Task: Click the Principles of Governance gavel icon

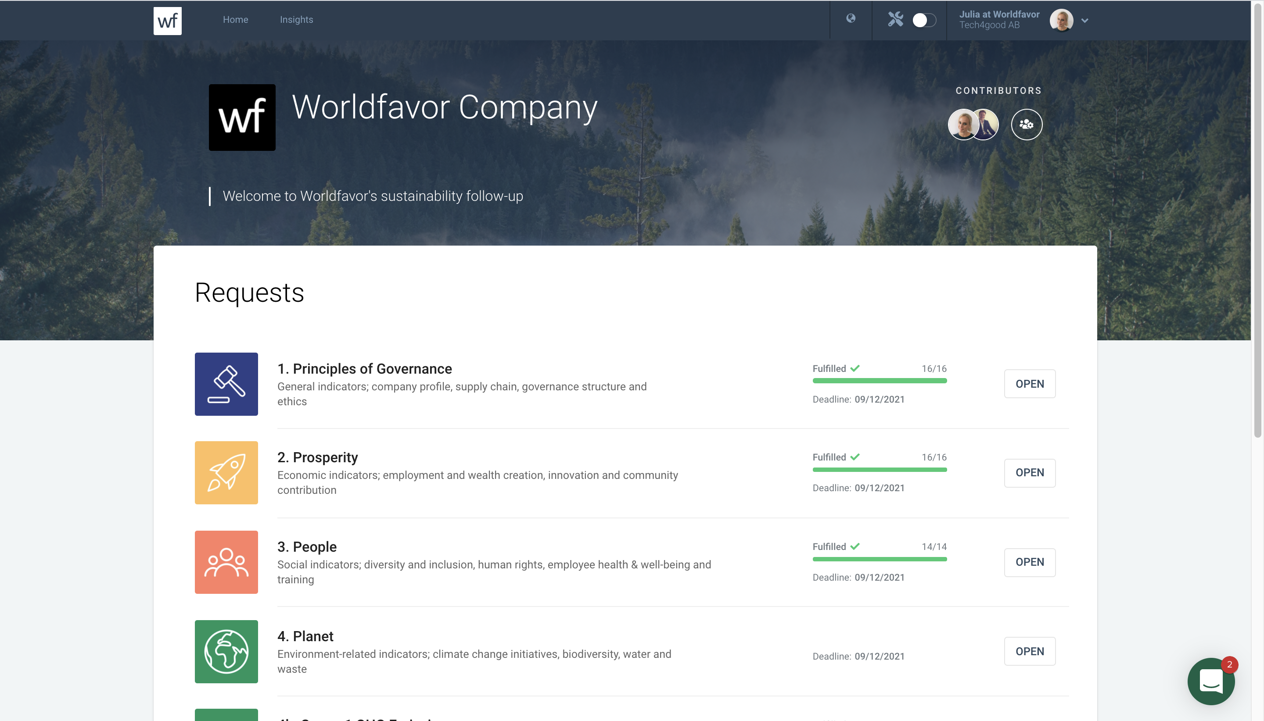Action: pyautogui.click(x=226, y=384)
